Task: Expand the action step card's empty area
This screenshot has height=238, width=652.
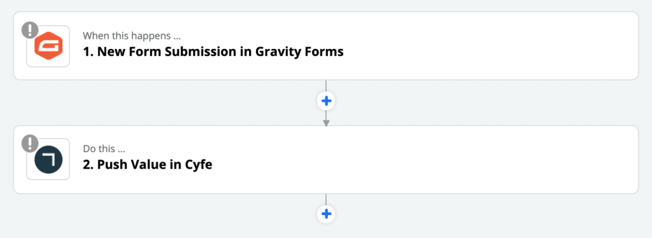Action: [424, 159]
